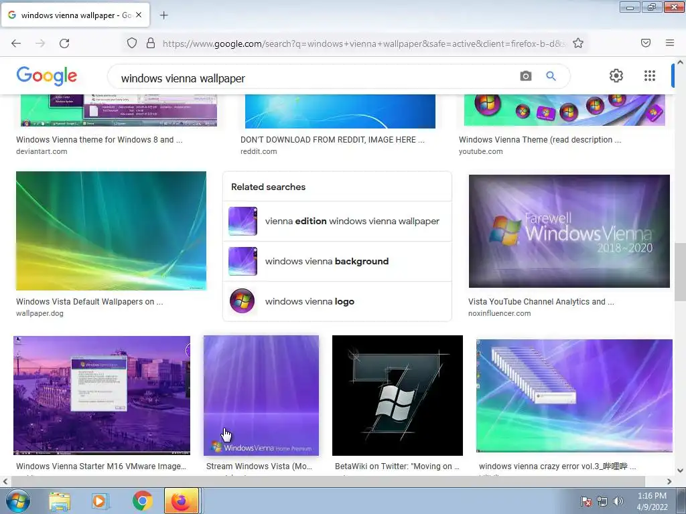Viewport: 686px width, 514px height.
Task: Open the Save to Pocket button
Action: [x=646, y=43]
